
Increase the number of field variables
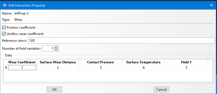56,47
